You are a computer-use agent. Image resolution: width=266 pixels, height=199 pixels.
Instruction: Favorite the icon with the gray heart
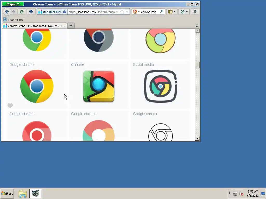click(x=10, y=105)
